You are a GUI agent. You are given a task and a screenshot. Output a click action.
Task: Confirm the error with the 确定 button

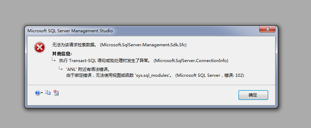coord(253,95)
